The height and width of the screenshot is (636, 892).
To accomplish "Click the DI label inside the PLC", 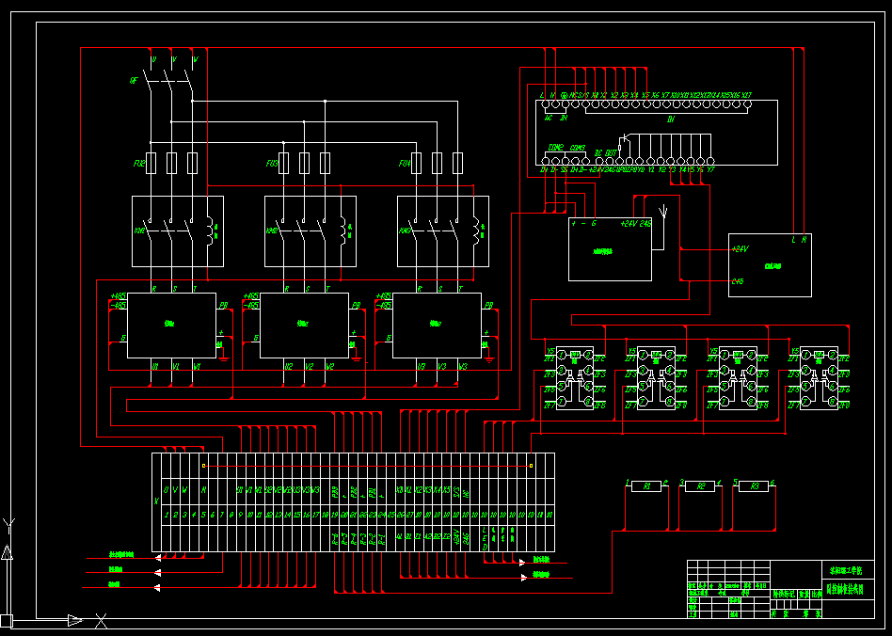I will (671, 119).
